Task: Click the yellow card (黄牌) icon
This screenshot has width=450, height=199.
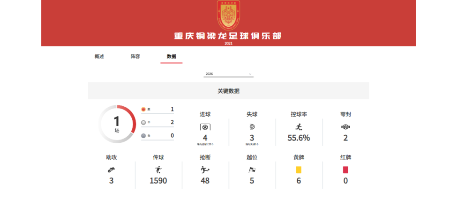Action: [x=299, y=170]
